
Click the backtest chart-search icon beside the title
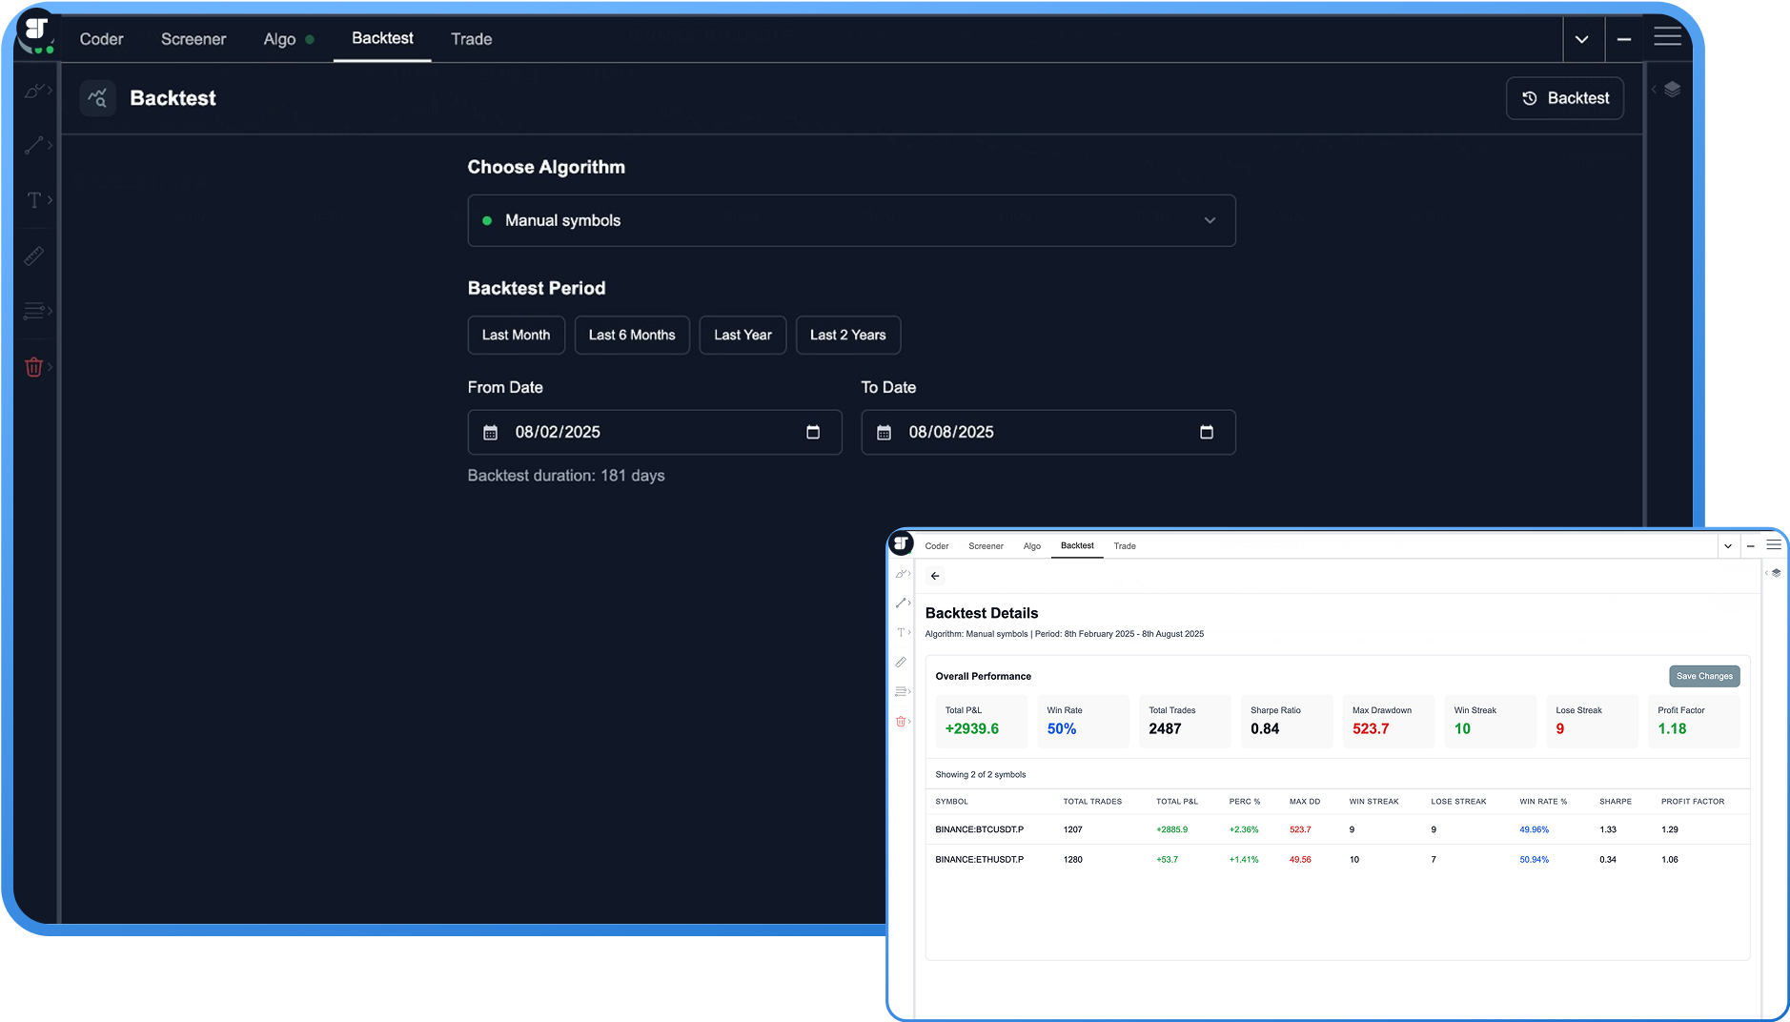point(98,98)
